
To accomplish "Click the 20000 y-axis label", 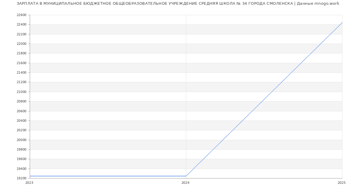I will [x=21, y=140].
